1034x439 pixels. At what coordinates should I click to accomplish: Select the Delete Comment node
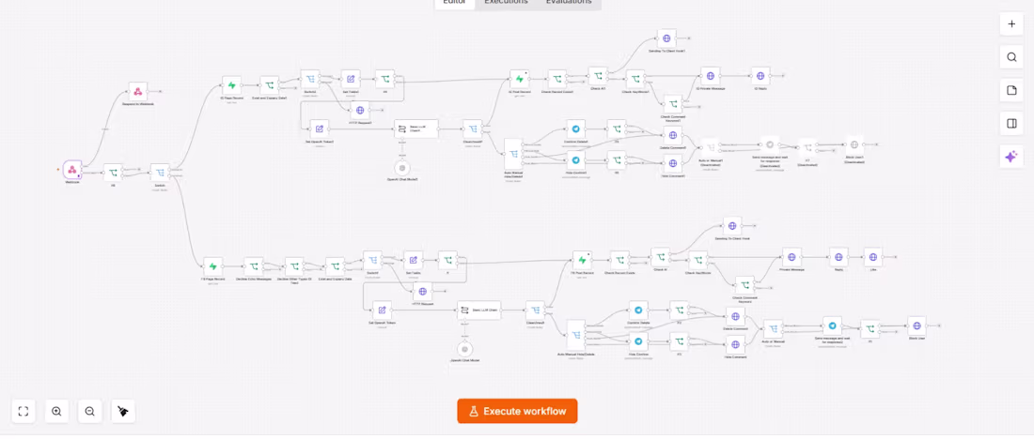click(x=735, y=316)
